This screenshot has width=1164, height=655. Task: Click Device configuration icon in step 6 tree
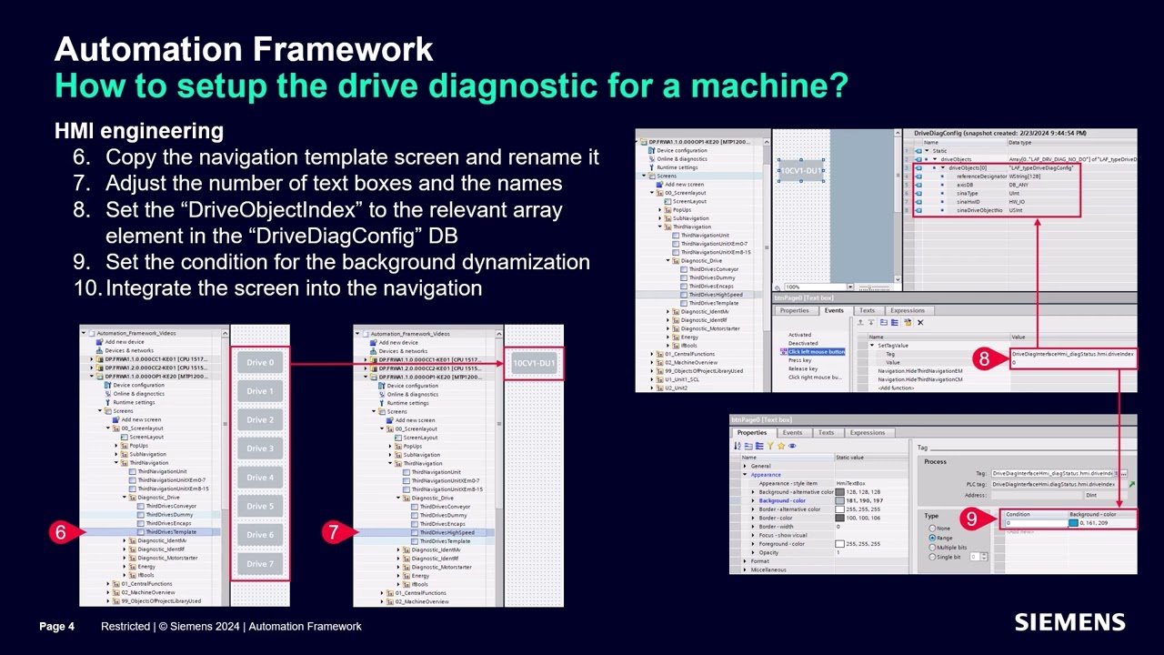click(107, 385)
